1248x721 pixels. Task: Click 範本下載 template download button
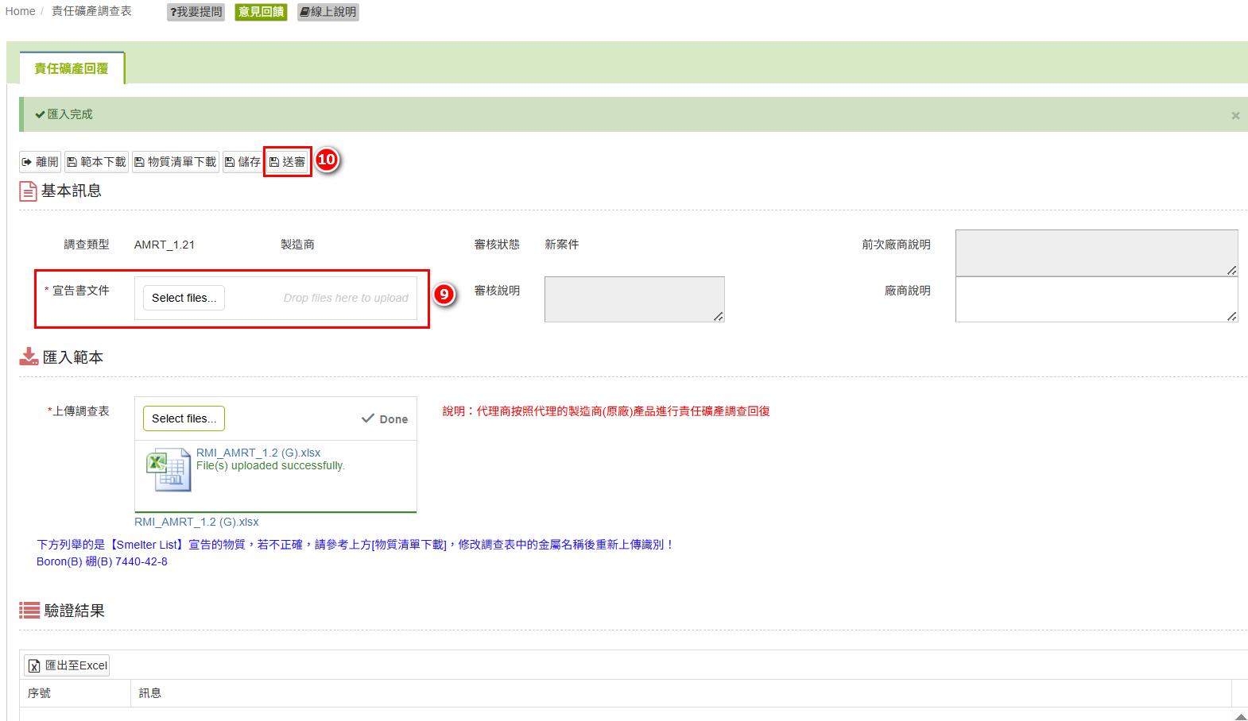pos(96,162)
